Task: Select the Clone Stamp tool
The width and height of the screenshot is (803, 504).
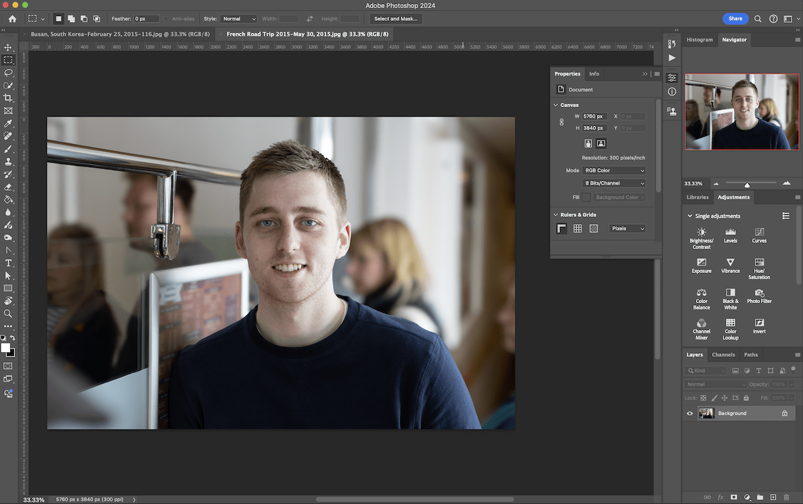Action: (x=9, y=161)
